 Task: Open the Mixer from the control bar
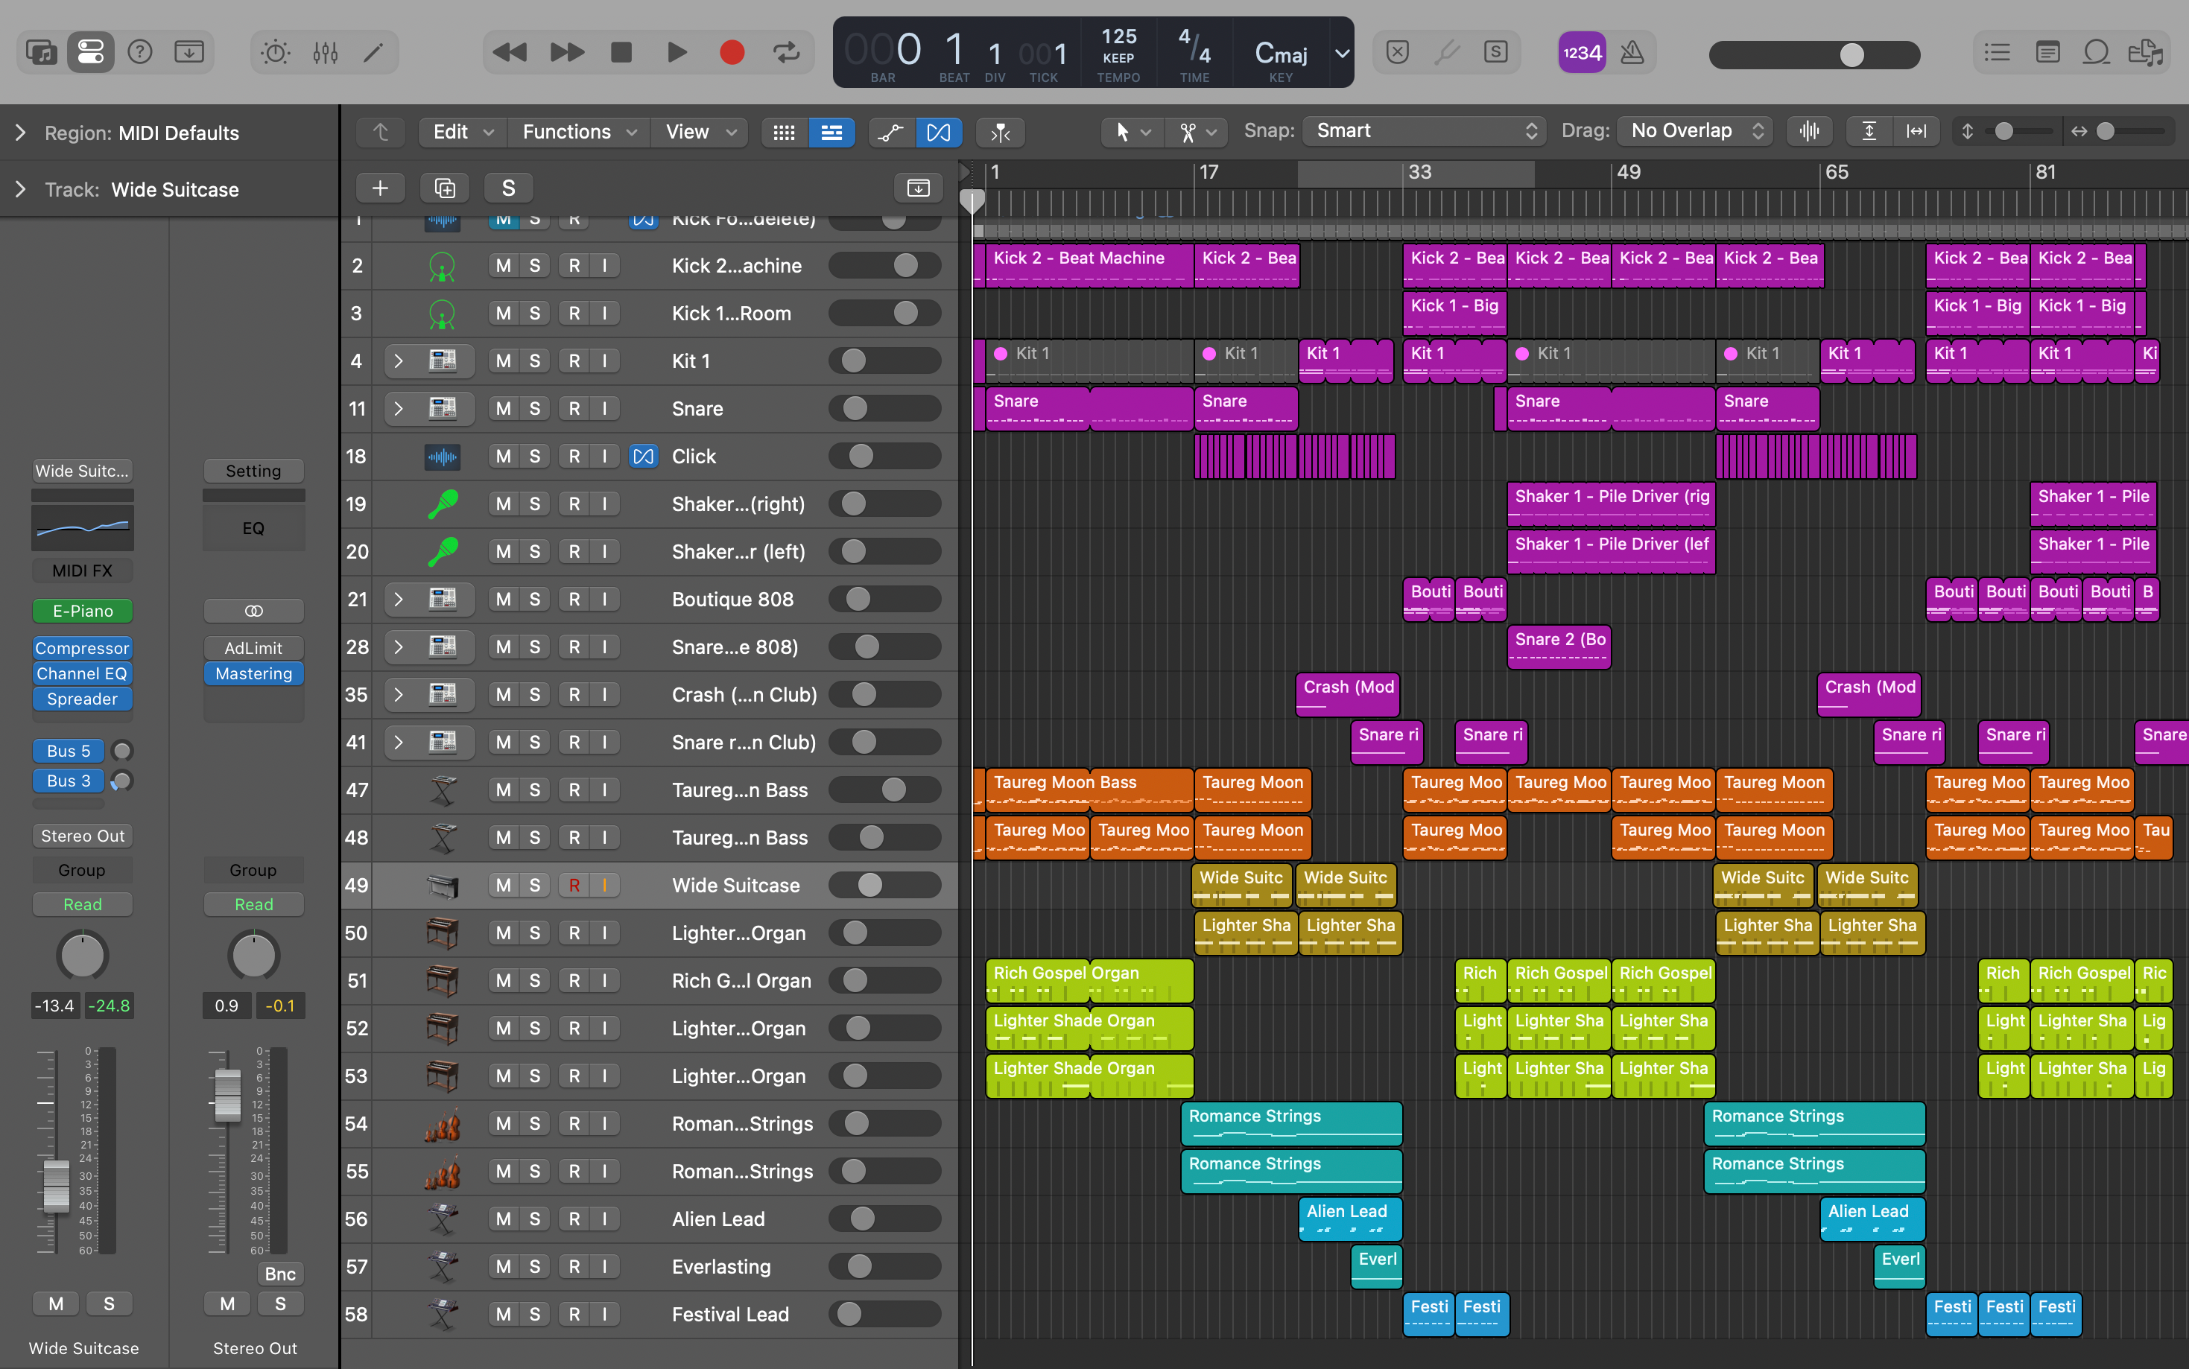point(325,53)
